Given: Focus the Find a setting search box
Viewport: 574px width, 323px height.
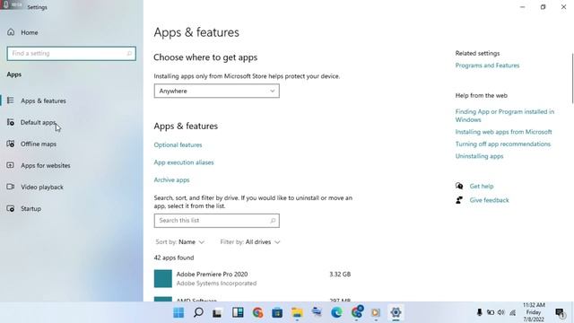Looking at the screenshot, I should coord(72,54).
